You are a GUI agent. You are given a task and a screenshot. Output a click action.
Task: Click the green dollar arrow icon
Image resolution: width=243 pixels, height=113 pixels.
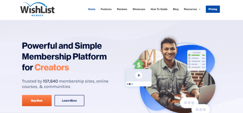click(x=139, y=64)
